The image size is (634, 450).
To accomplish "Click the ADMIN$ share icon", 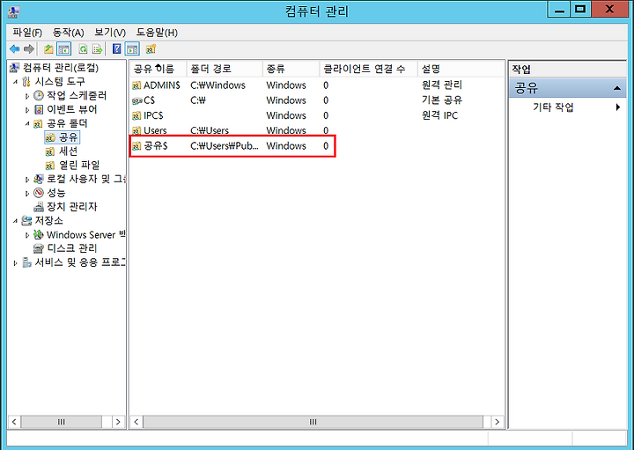I will click(136, 85).
